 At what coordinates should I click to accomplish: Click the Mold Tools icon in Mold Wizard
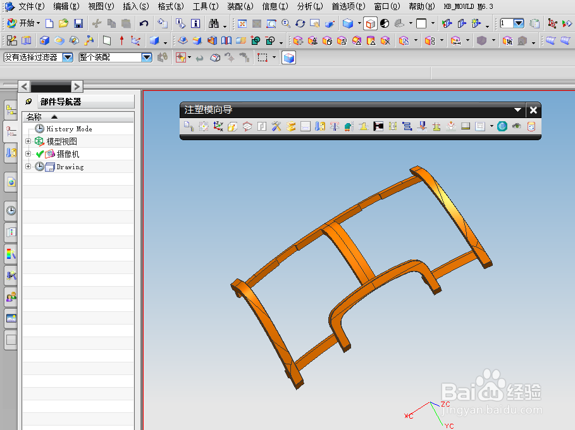click(276, 127)
